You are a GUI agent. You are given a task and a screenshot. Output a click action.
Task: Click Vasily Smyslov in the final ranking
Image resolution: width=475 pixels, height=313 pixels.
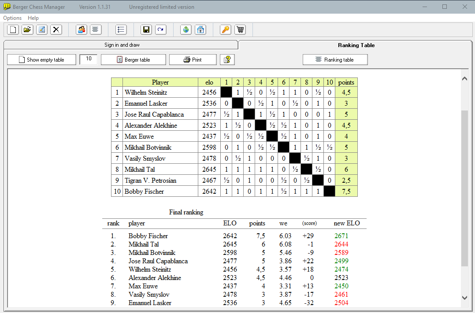point(149,295)
